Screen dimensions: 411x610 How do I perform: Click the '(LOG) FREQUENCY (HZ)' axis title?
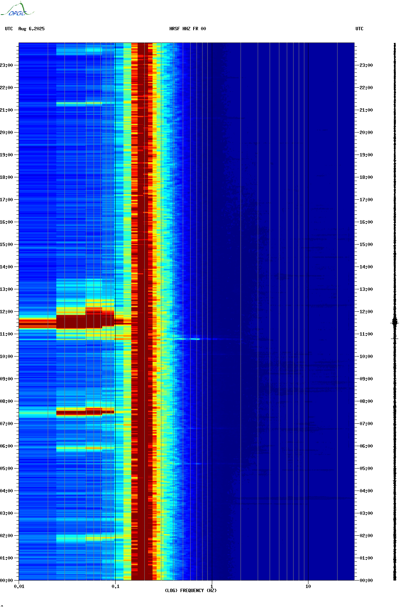coord(191,591)
